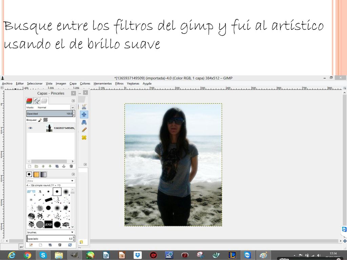Screen dimensions: 347x260
Task: Open Layers tab configuration menu arrow
Action: 73,101
